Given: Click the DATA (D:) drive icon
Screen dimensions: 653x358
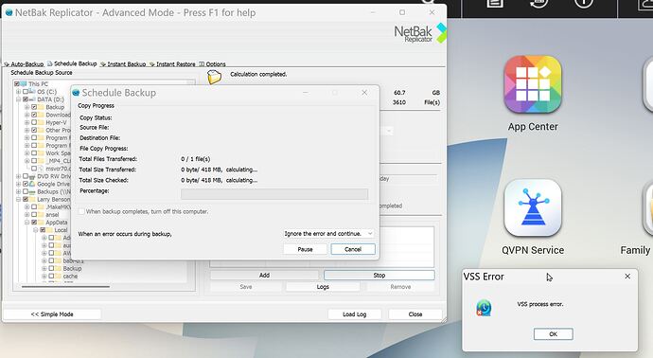Looking at the screenshot, I should point(32,99).
